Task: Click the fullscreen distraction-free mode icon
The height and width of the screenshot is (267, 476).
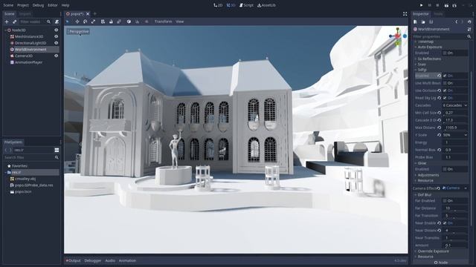Action: tap(405, 14)
